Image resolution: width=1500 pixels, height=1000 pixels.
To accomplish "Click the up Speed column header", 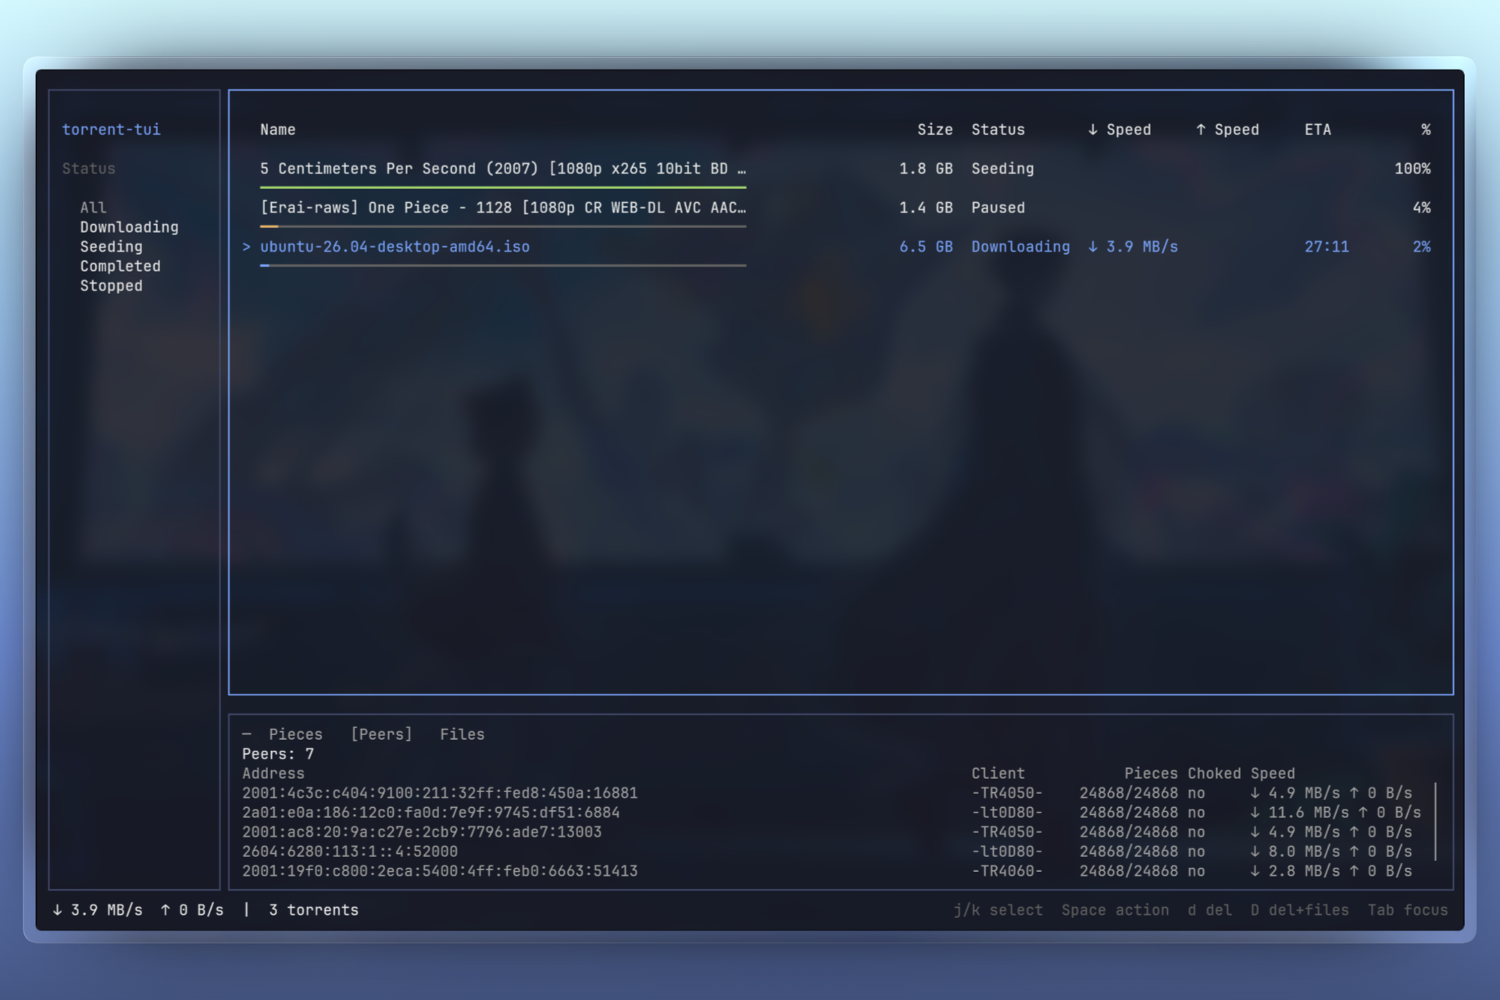I will pyautogui.click(x=1227, y=130).
